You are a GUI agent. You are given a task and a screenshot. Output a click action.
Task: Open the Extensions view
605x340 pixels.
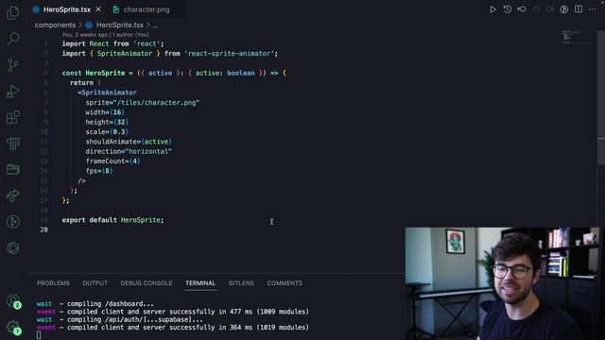12,117
